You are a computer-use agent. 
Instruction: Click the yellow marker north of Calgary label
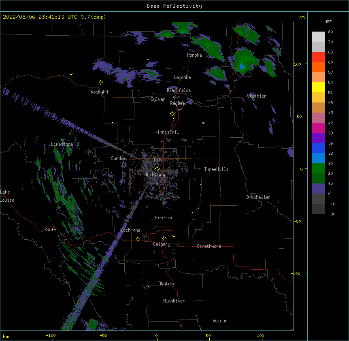point(164,239)
